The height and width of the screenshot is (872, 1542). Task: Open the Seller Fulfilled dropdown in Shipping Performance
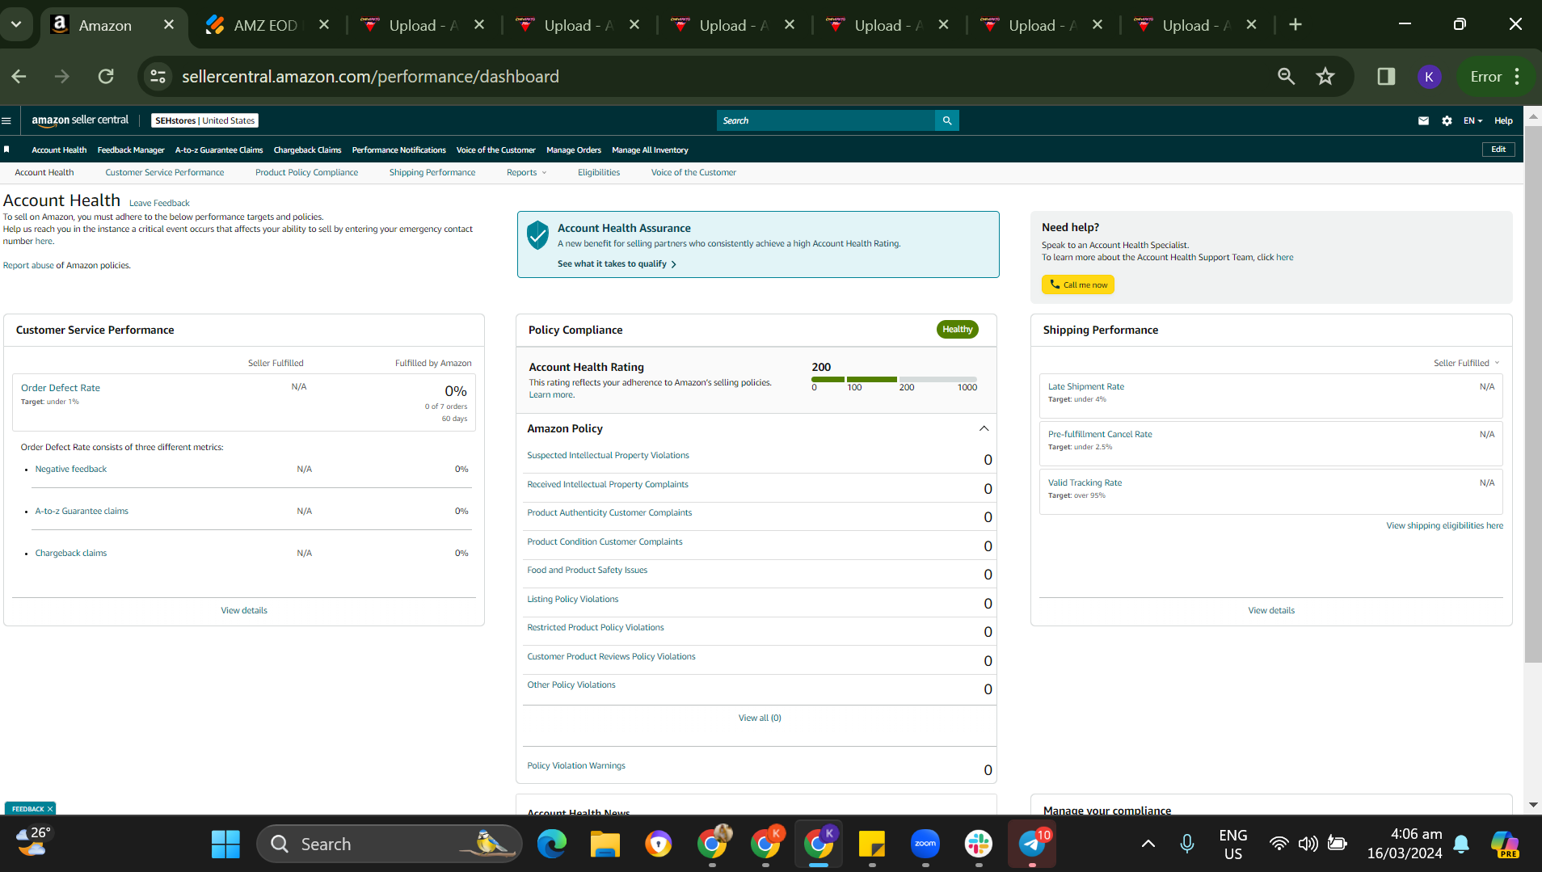[x=1467, y=363]
